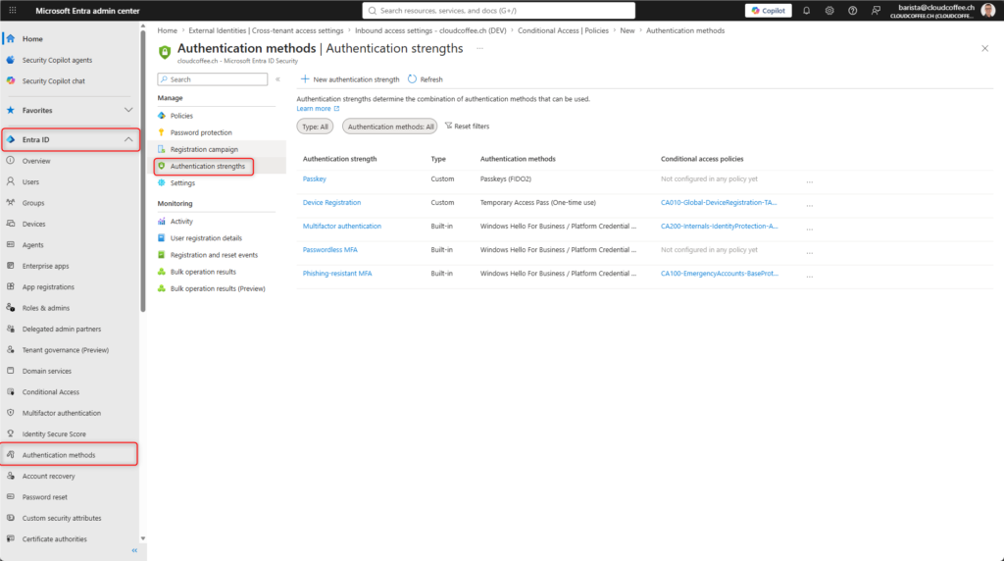Viewport: 1004px width, 561px height.
Task: Click the Devices icon in sidebar
Action: pos(10,224)
